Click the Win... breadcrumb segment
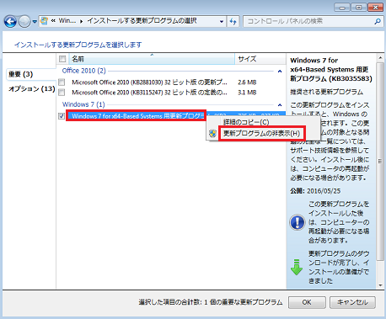Screen dimensions: 386x319 (x=67, y=21)
